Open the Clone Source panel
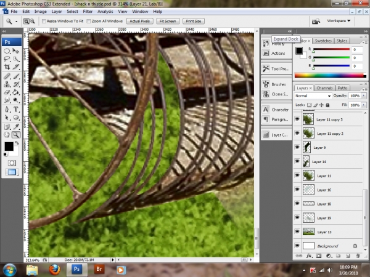The image size is (370, 277). (x=276, y=94)
